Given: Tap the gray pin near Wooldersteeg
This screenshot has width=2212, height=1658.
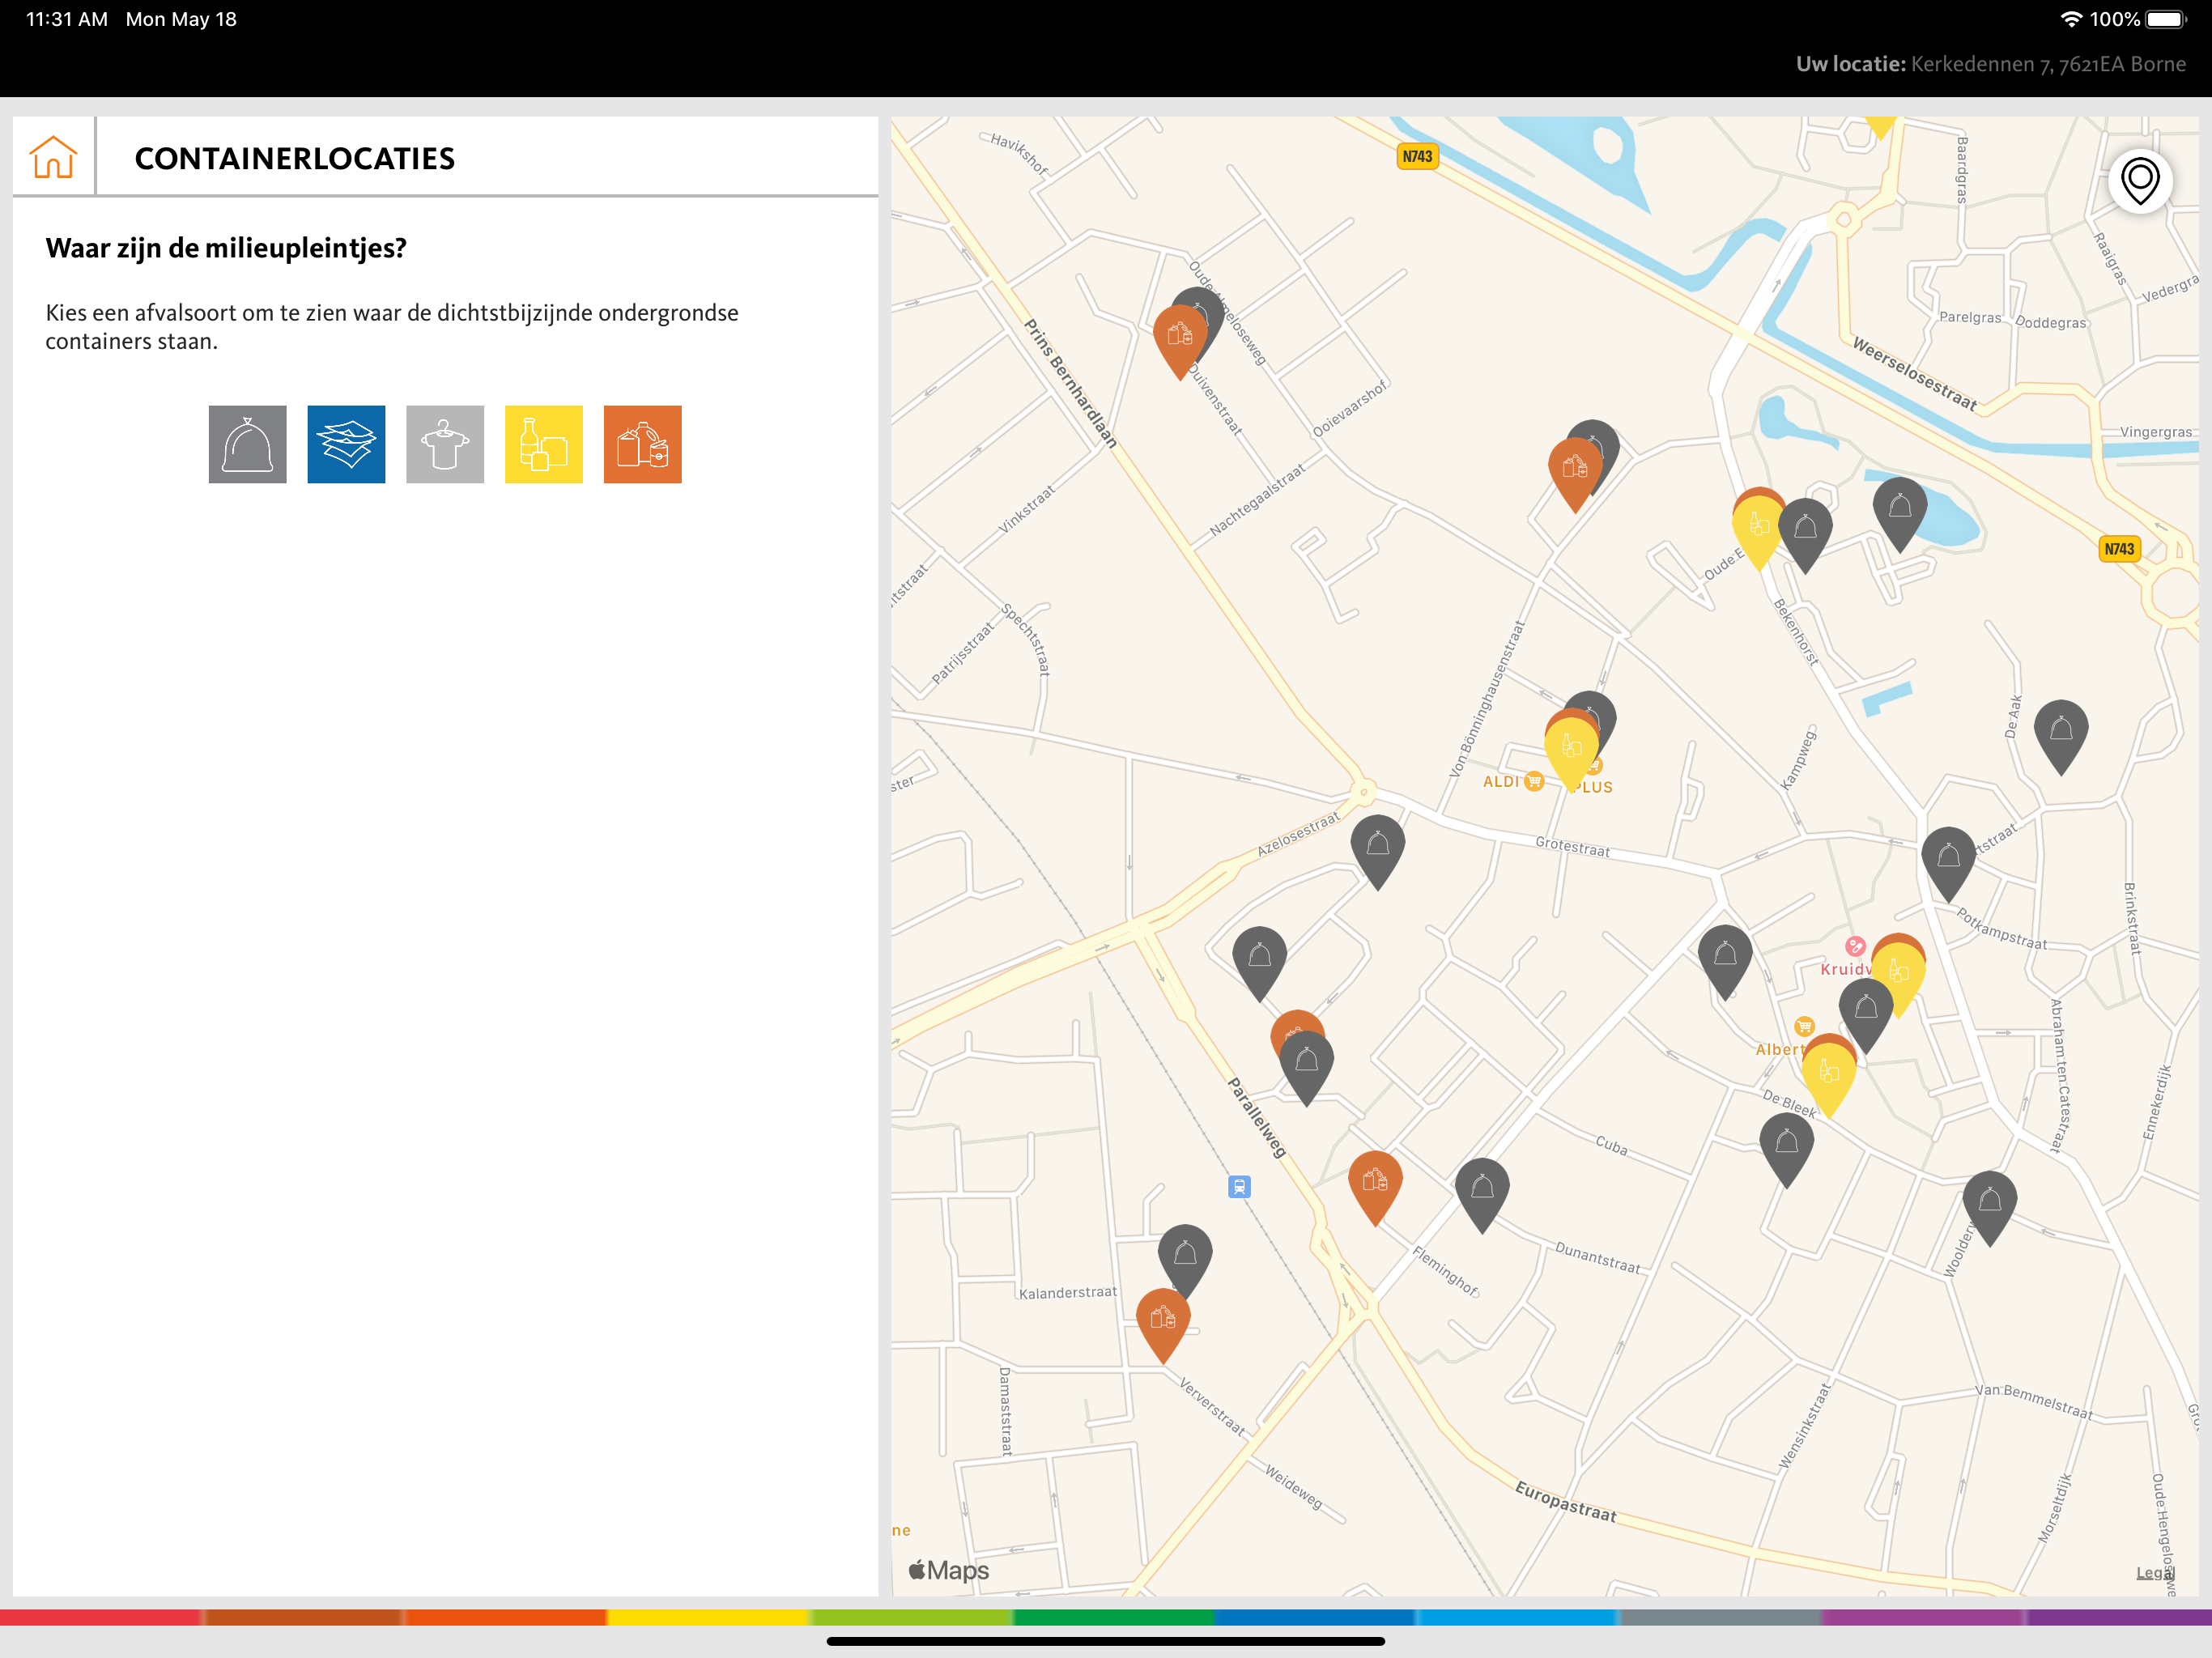Looking at the screenshot, I should coord(1990,1208).
